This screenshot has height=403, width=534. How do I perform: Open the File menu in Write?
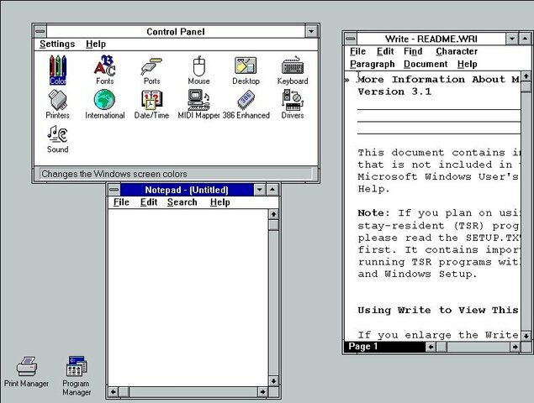358,51
